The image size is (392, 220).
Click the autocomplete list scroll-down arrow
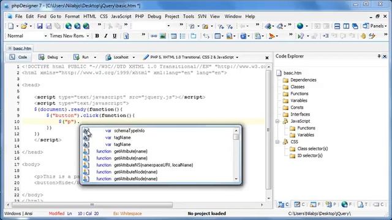click(236, 179)
